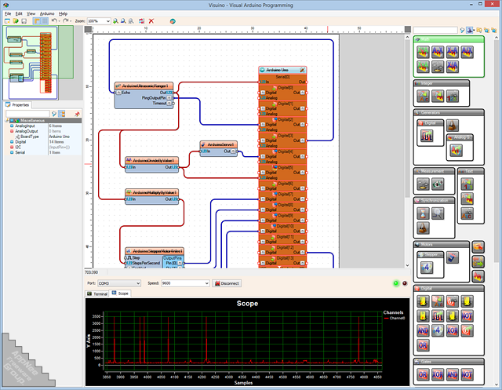502x390 pixels.
Task: Click the tools icon on Arduino Uno header
Action: point(302,70)
